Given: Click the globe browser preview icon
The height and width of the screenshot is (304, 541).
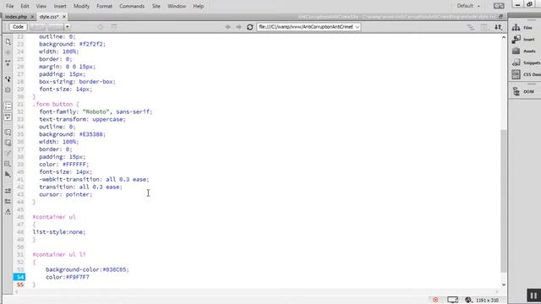Looking at the screenshot, I should [x=468, y=300].
